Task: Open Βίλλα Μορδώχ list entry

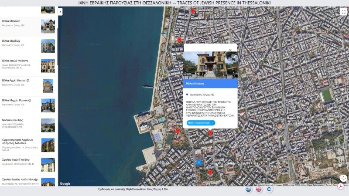Action: pos(29,46)
